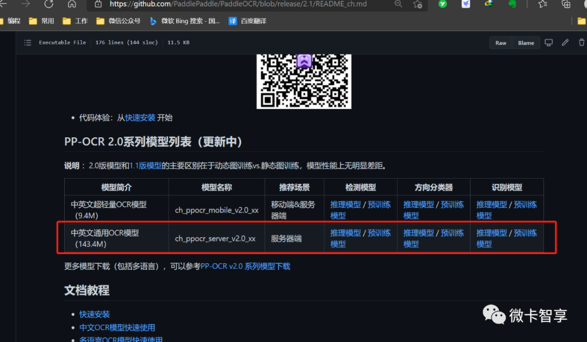This screenshot has width=587, height=342.
Task: Open the 微软 Bing 搜索 bookmark
Action: (x=185, y=21)
